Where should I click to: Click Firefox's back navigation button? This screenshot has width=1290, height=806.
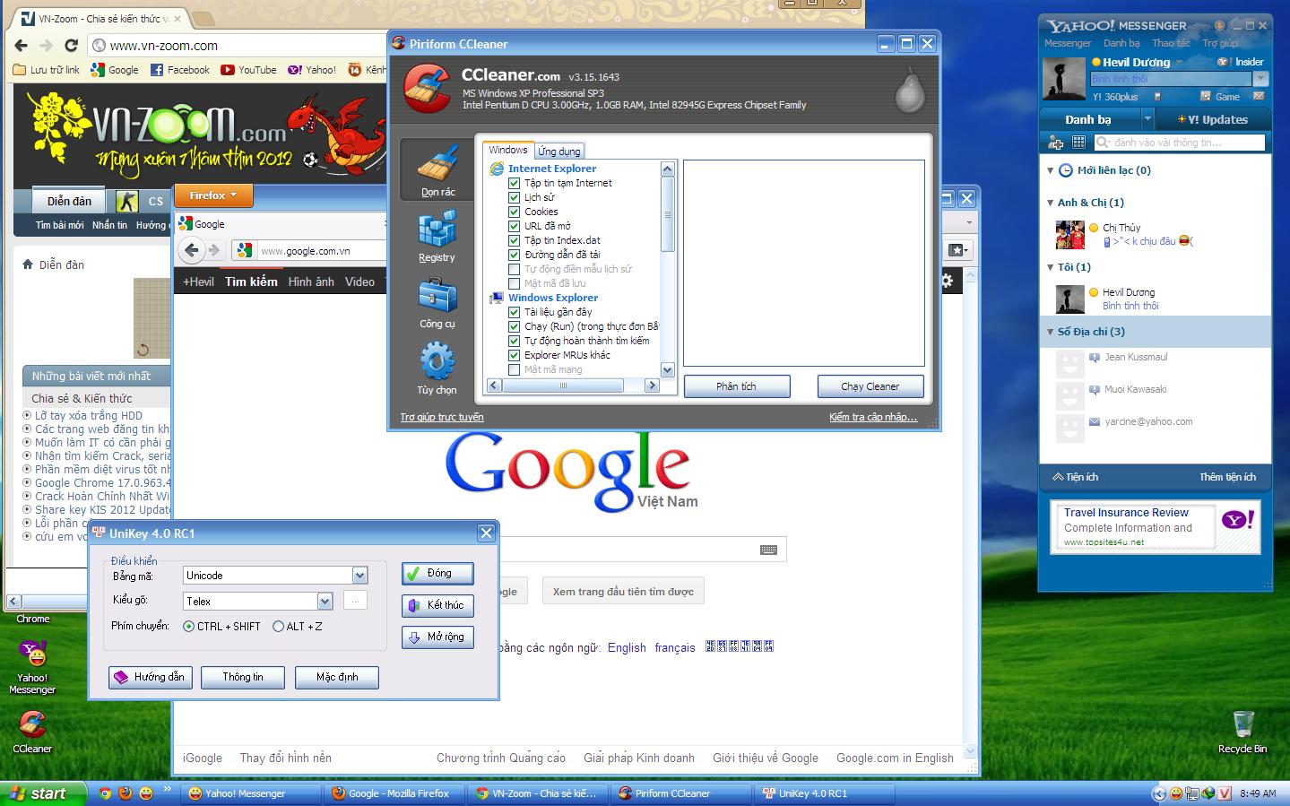click(191, 250)
